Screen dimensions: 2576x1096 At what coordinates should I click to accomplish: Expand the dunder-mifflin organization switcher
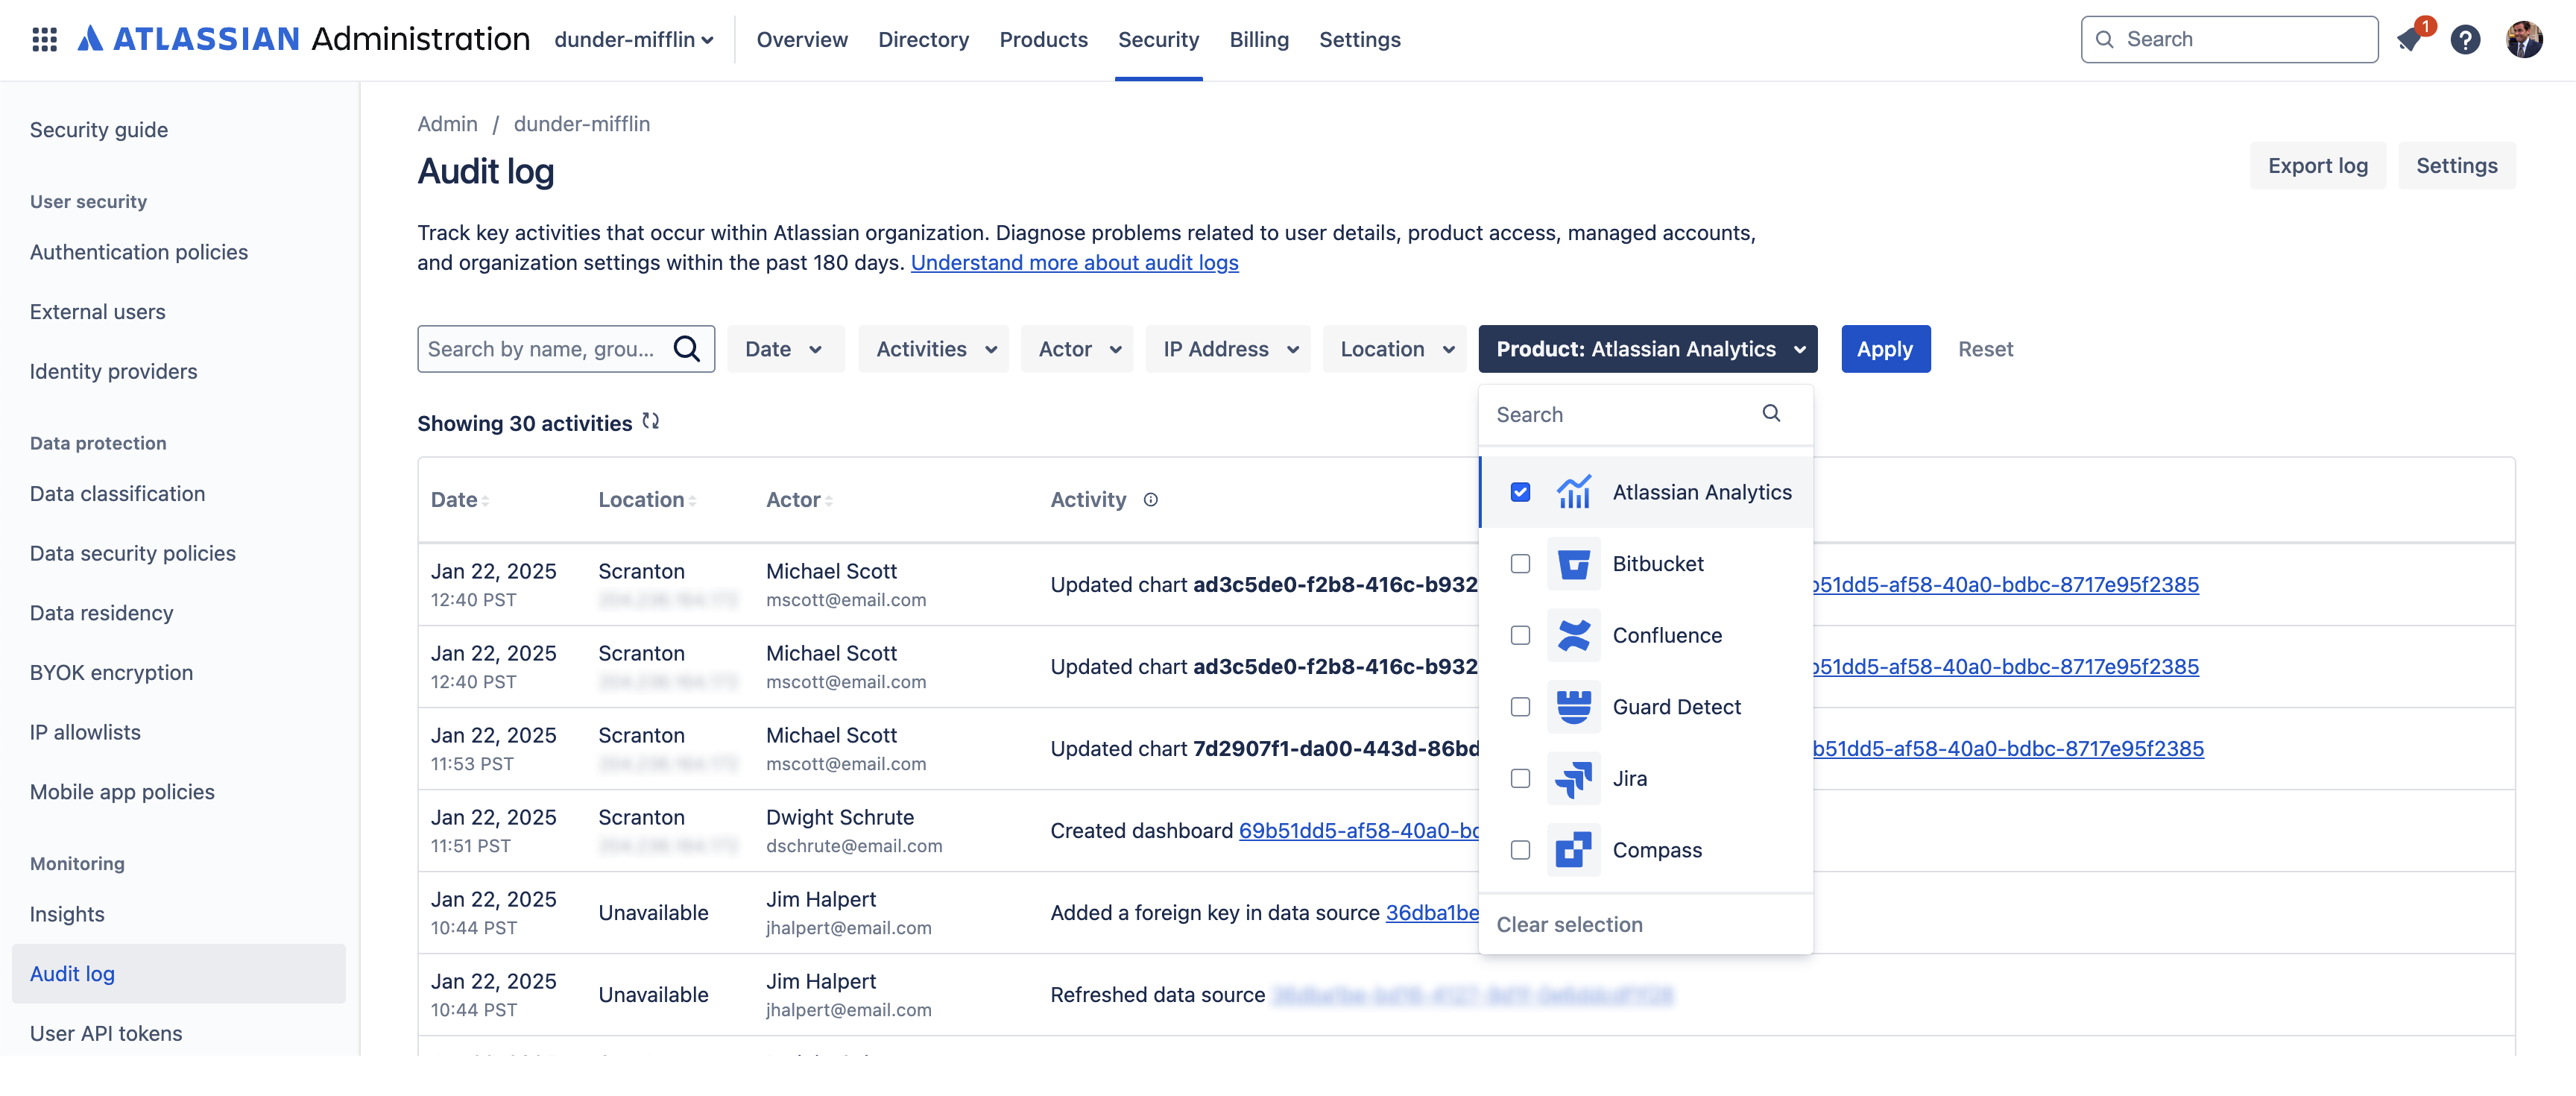coord(634,40)
